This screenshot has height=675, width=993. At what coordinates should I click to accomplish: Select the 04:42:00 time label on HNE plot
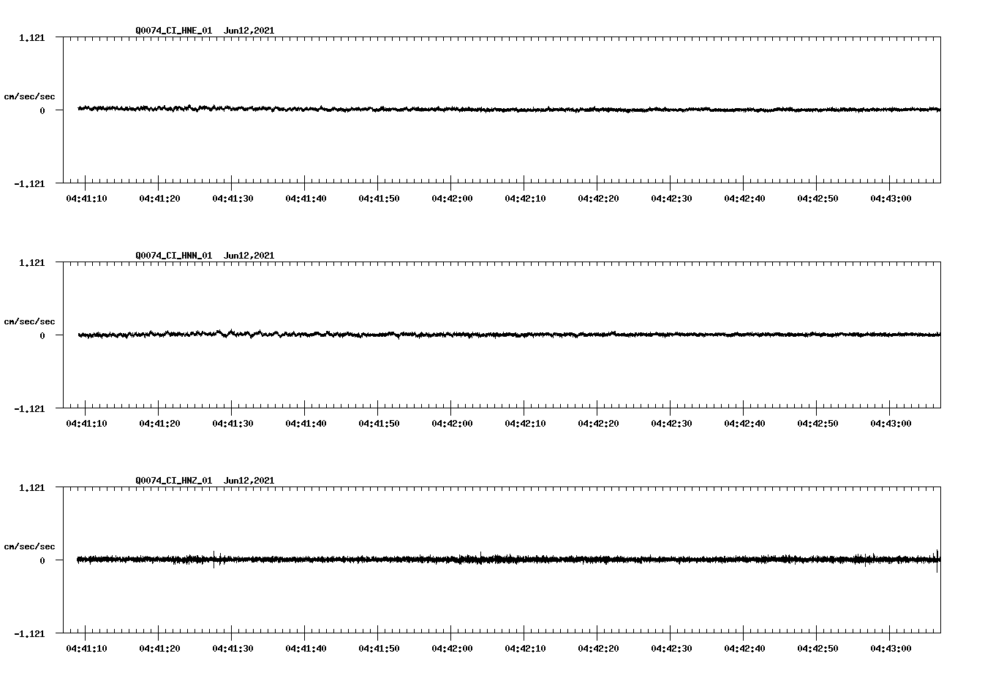452,199
